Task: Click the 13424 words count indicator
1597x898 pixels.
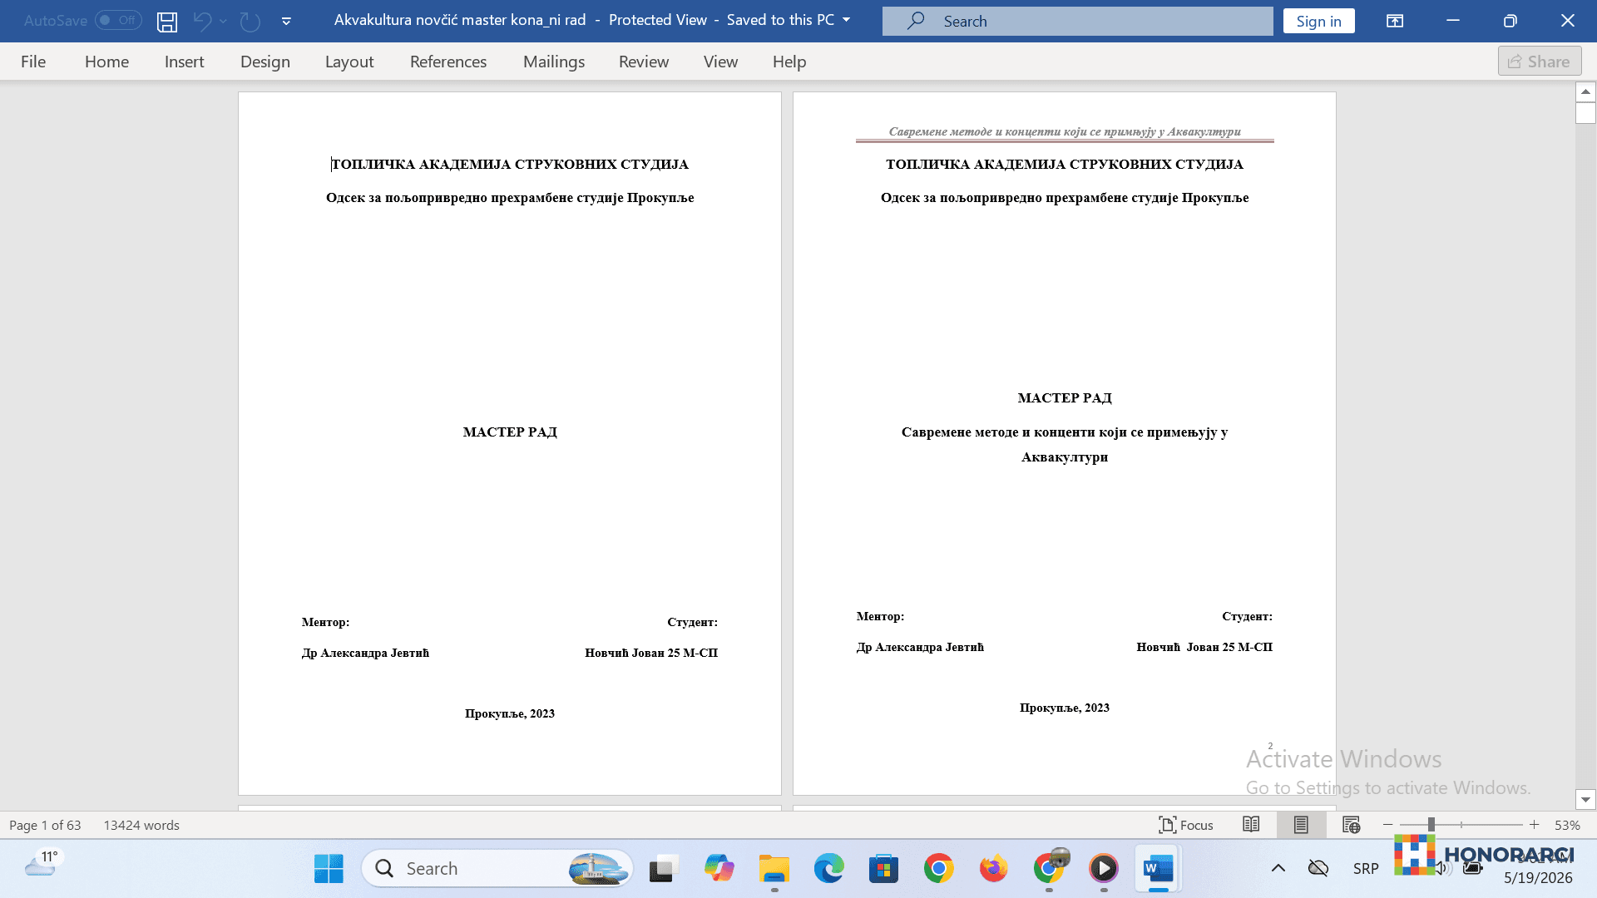Action: click(141, 825)
